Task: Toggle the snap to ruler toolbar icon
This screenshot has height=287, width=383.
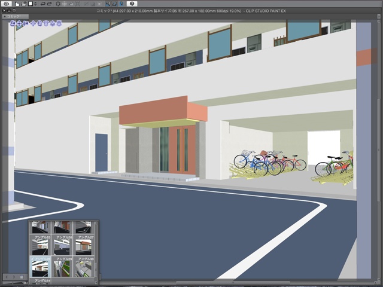Action: pos(108,4)
